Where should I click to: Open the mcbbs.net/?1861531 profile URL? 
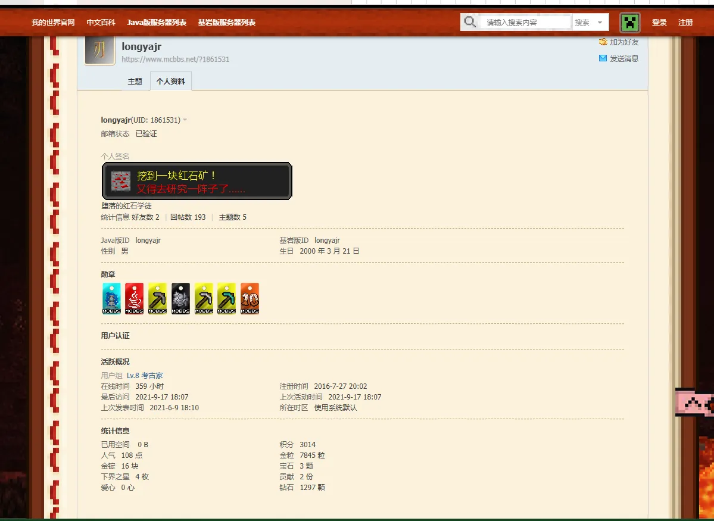[175, 59]
